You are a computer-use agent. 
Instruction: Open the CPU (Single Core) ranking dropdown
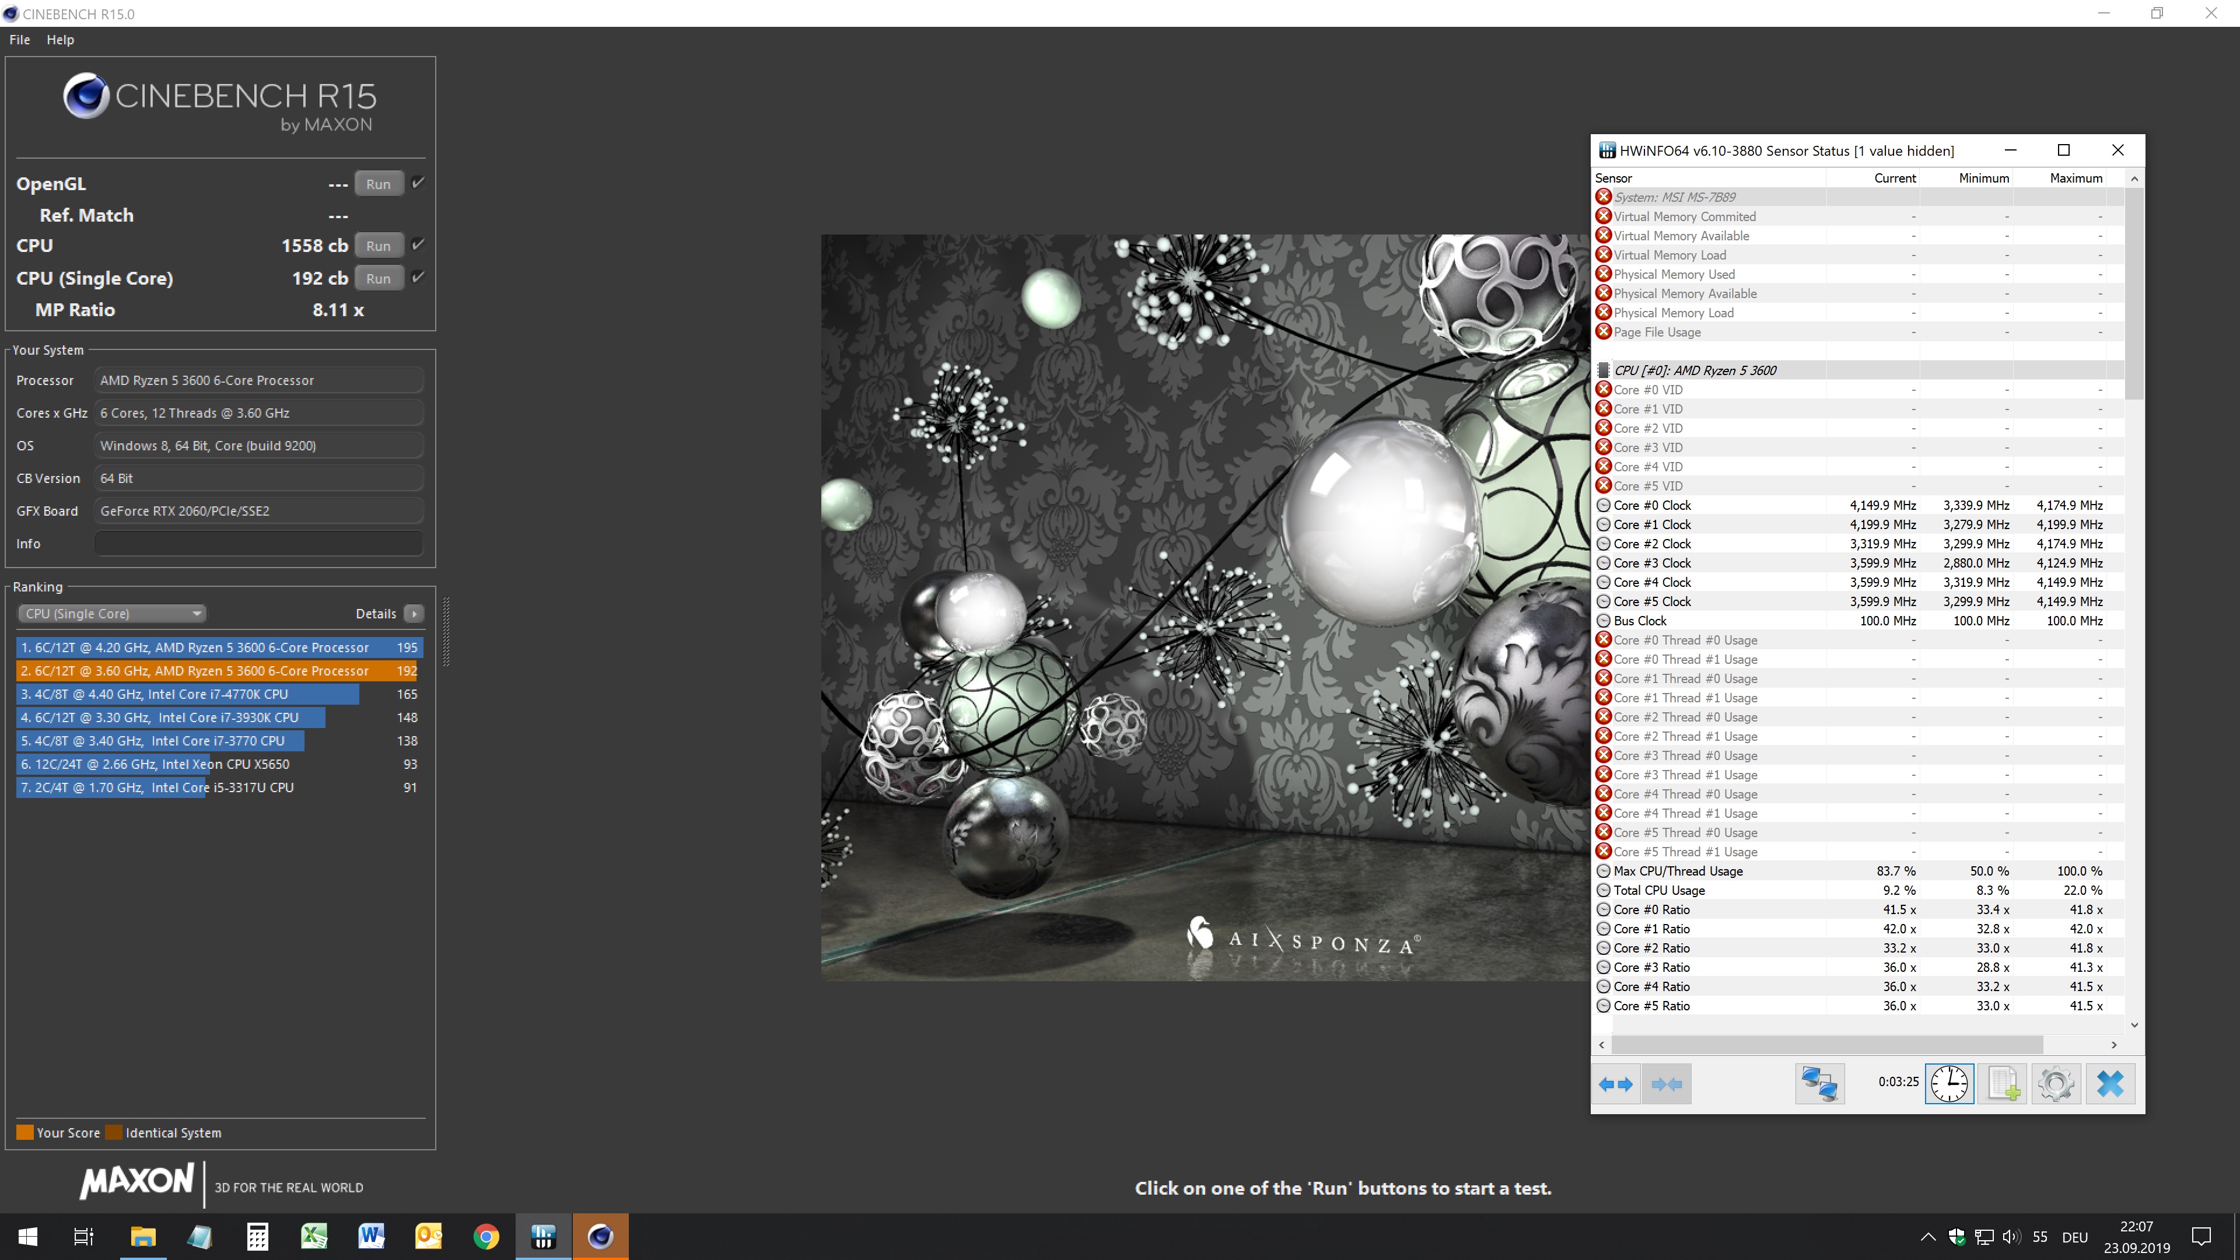111,613
